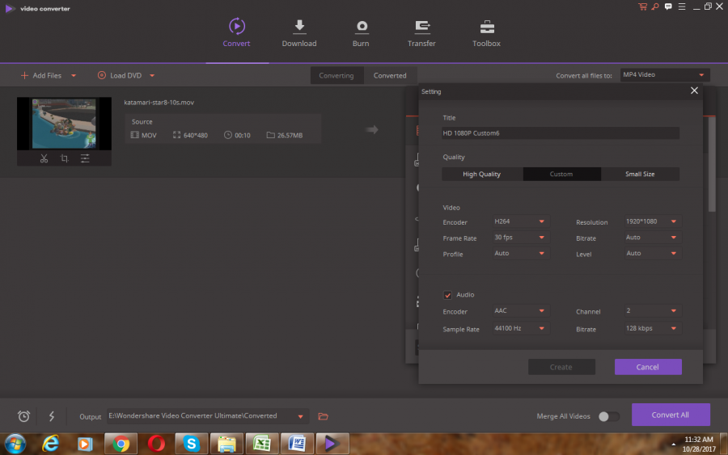Open Excel from taskbar

click(262, 444)
